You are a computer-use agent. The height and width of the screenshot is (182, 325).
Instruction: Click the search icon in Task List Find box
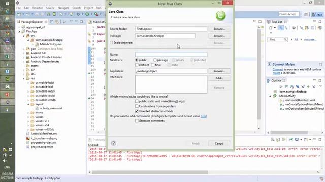(285, 39)
